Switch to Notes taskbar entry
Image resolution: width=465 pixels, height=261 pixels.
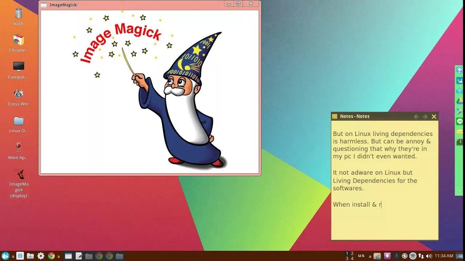pos(79,256)
